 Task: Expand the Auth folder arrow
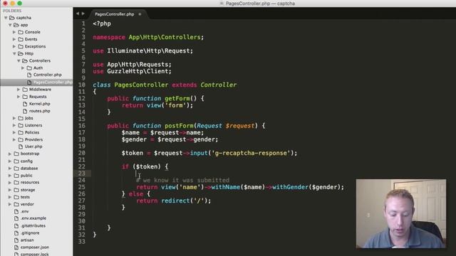pyautogui.click(x=23, y=68)
